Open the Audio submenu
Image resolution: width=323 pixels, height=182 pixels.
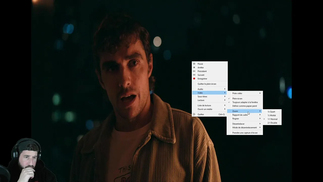209,89
